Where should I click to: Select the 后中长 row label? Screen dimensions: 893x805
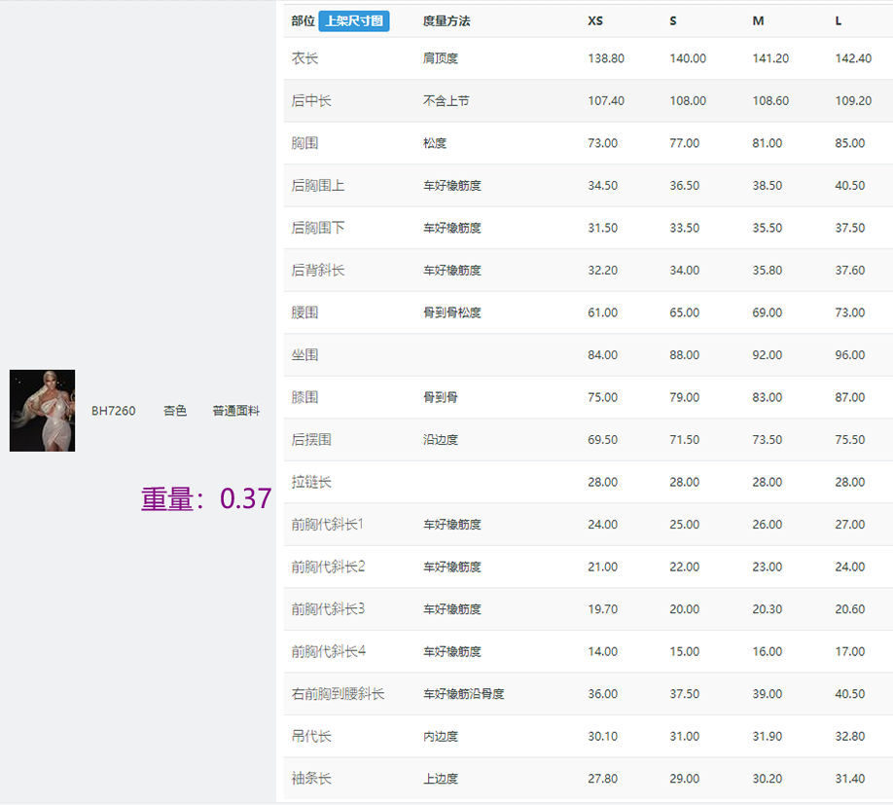311,101
